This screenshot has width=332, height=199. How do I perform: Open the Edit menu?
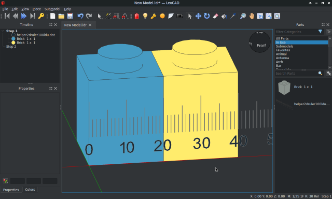[x=15, y=9]
